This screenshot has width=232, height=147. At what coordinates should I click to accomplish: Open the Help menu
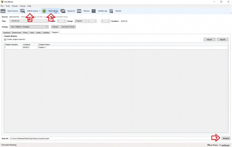[x=29, y=6]
